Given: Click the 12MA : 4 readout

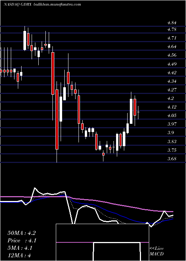Looking at the screenshot, I should click(19, 255).
